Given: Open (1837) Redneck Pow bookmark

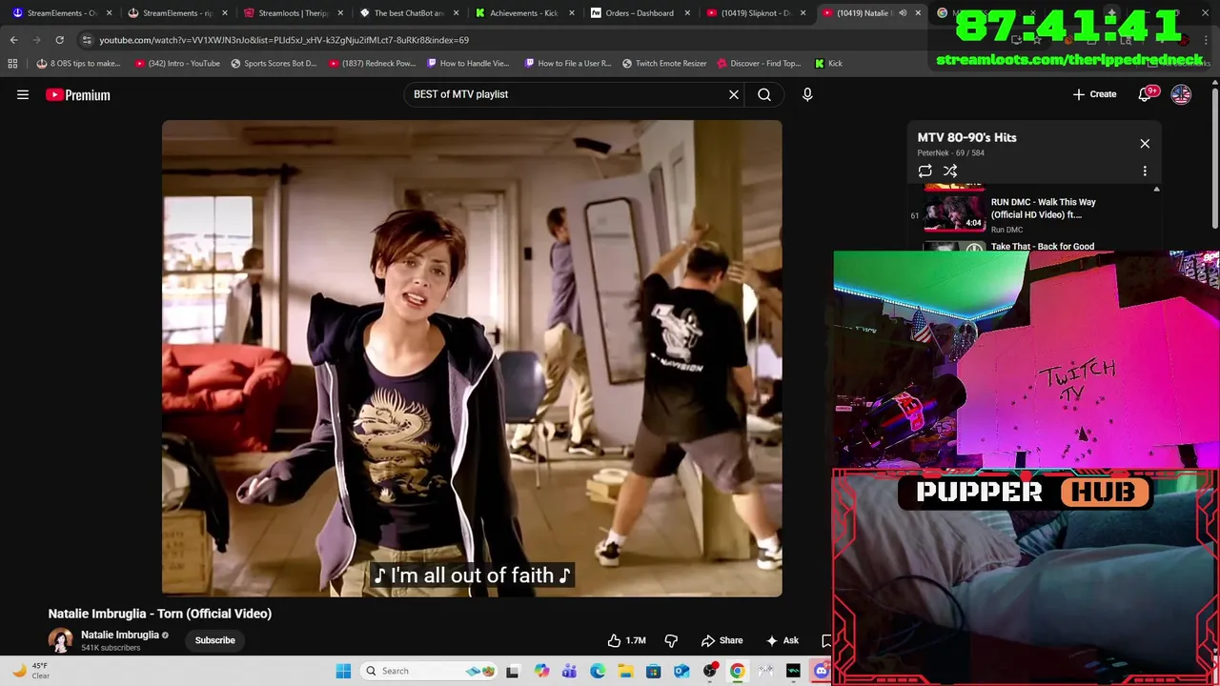Looking at the screenshot, I should click(x=372, y=64).
